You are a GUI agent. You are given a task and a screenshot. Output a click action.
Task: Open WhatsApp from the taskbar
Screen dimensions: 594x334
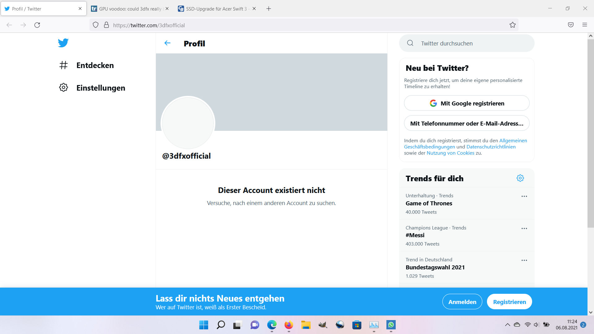pyautogui.click(x=391, y=325)
